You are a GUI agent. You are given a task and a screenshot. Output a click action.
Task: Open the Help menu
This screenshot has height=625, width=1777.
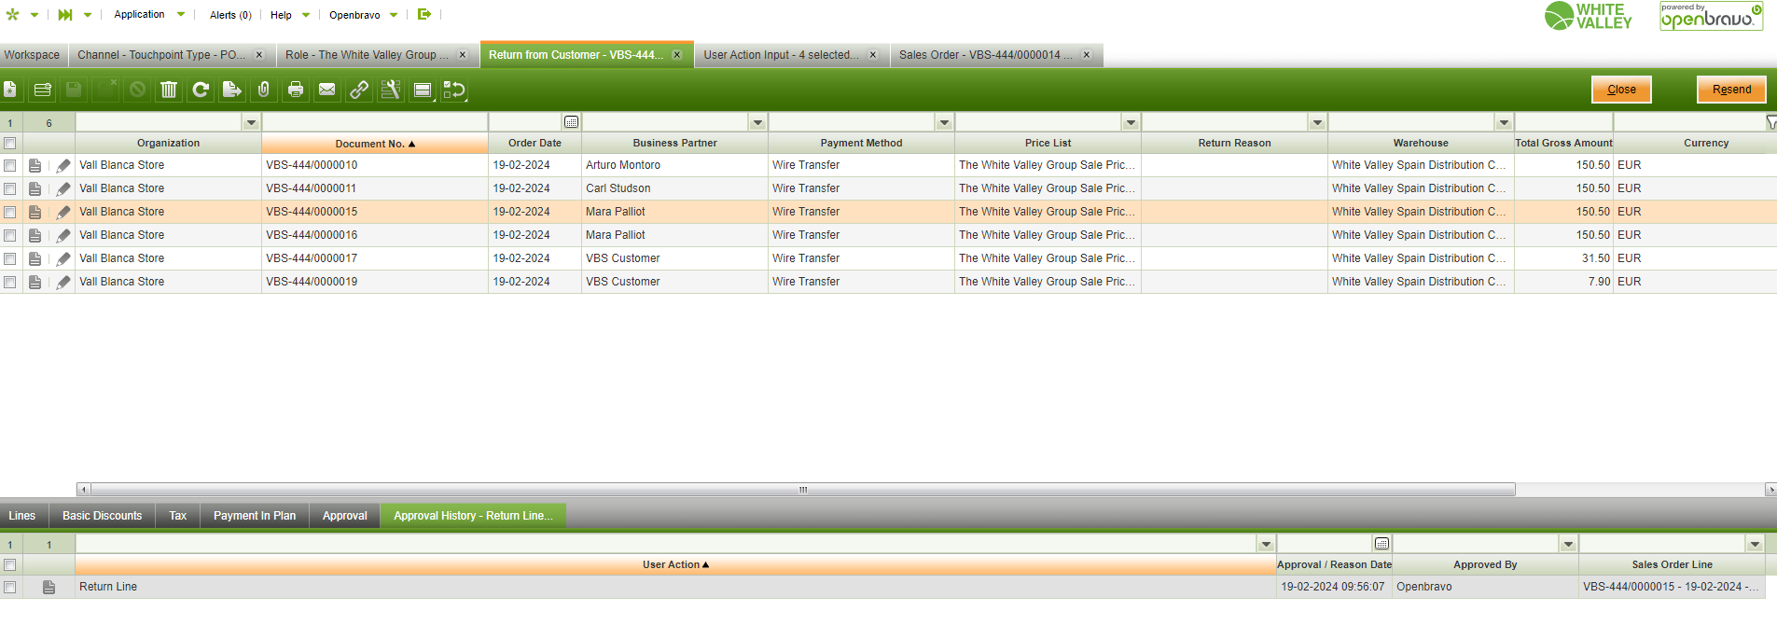click(x=289, y=15)
